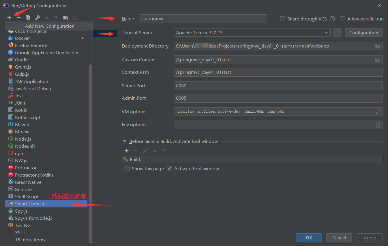Show the 15 more items entry
The height and width of the screenshot is (246, 388).
point(32,240)
